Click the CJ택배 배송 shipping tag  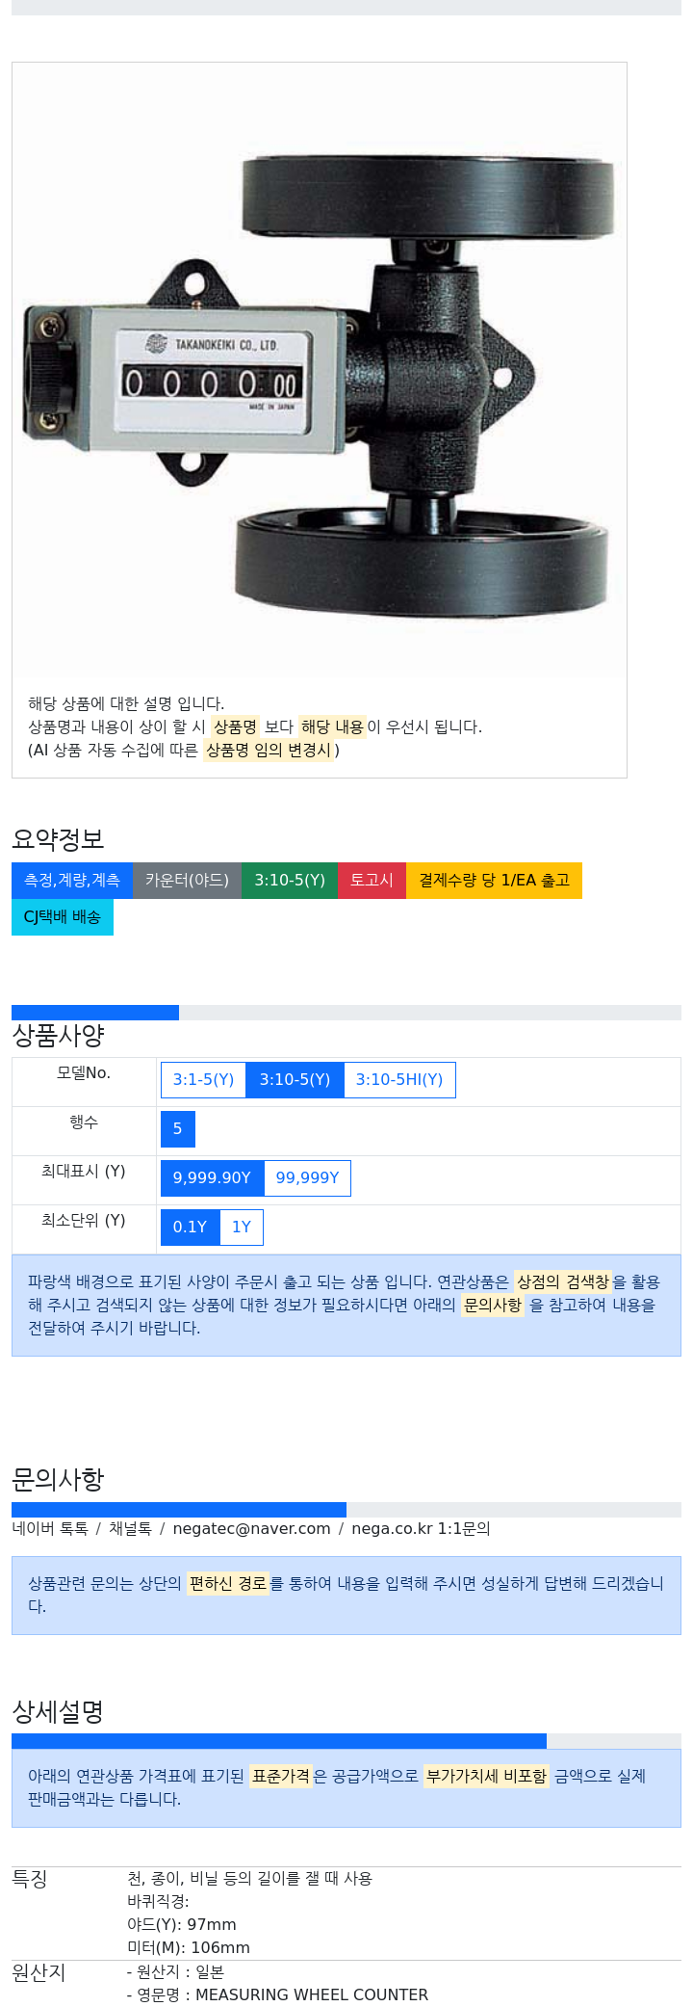(x=63, y=917)
